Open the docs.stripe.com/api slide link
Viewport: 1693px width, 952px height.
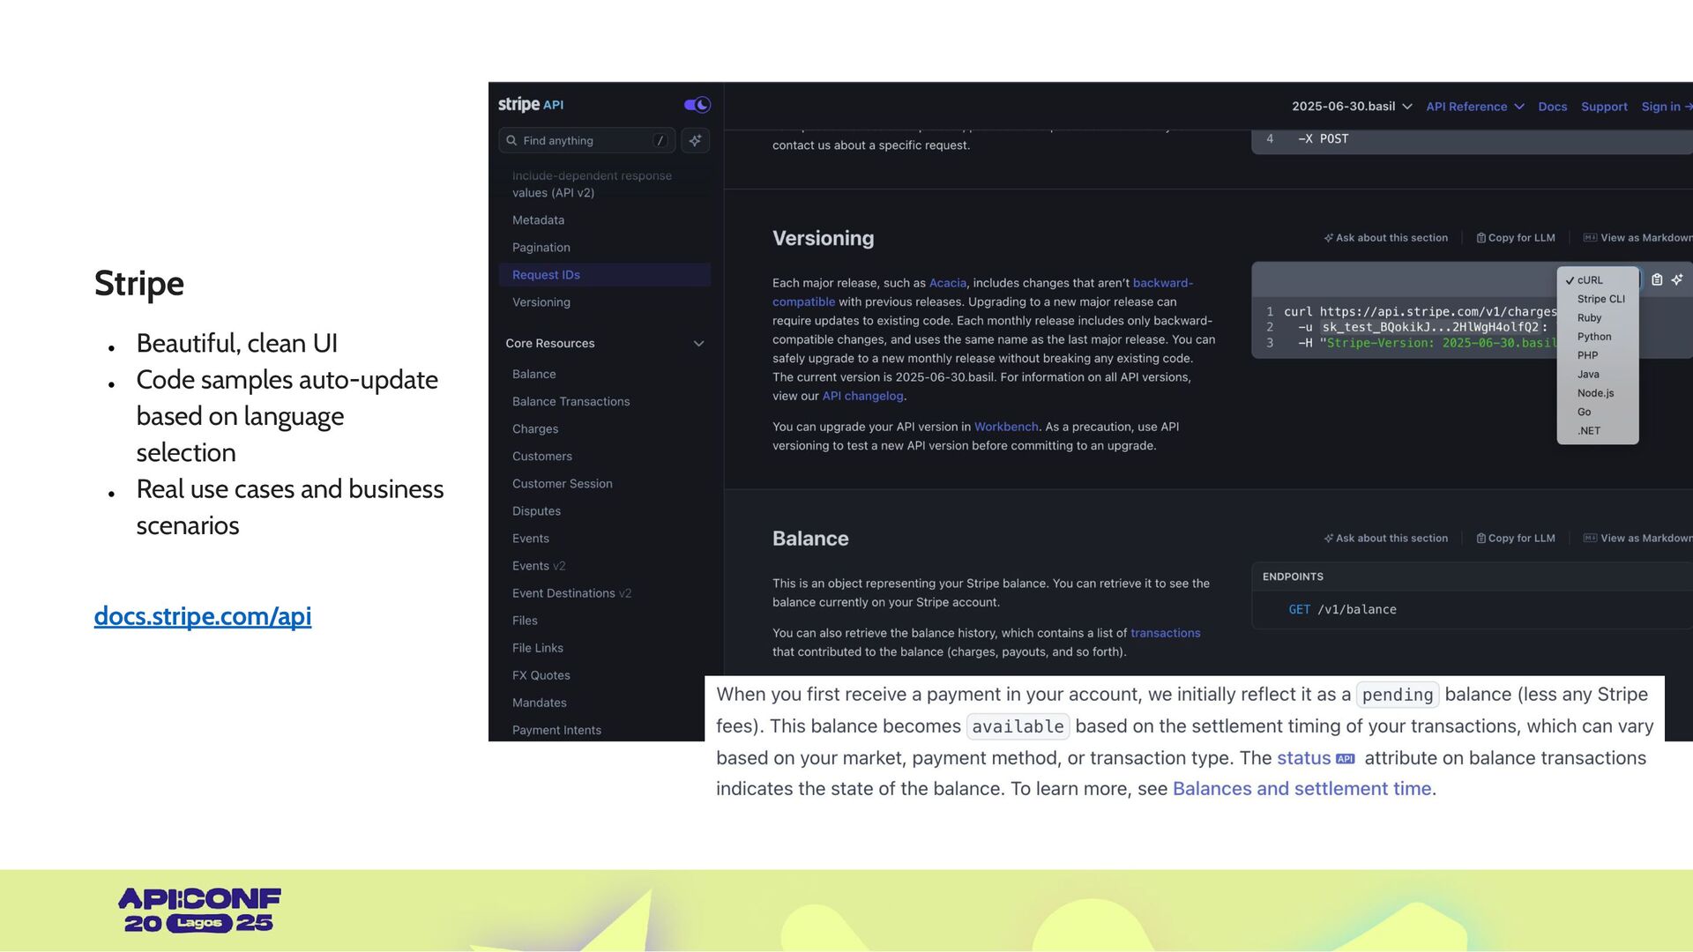203,616
